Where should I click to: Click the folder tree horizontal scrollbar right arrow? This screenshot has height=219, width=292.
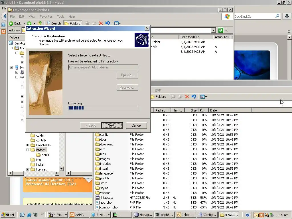pos(57,173)
